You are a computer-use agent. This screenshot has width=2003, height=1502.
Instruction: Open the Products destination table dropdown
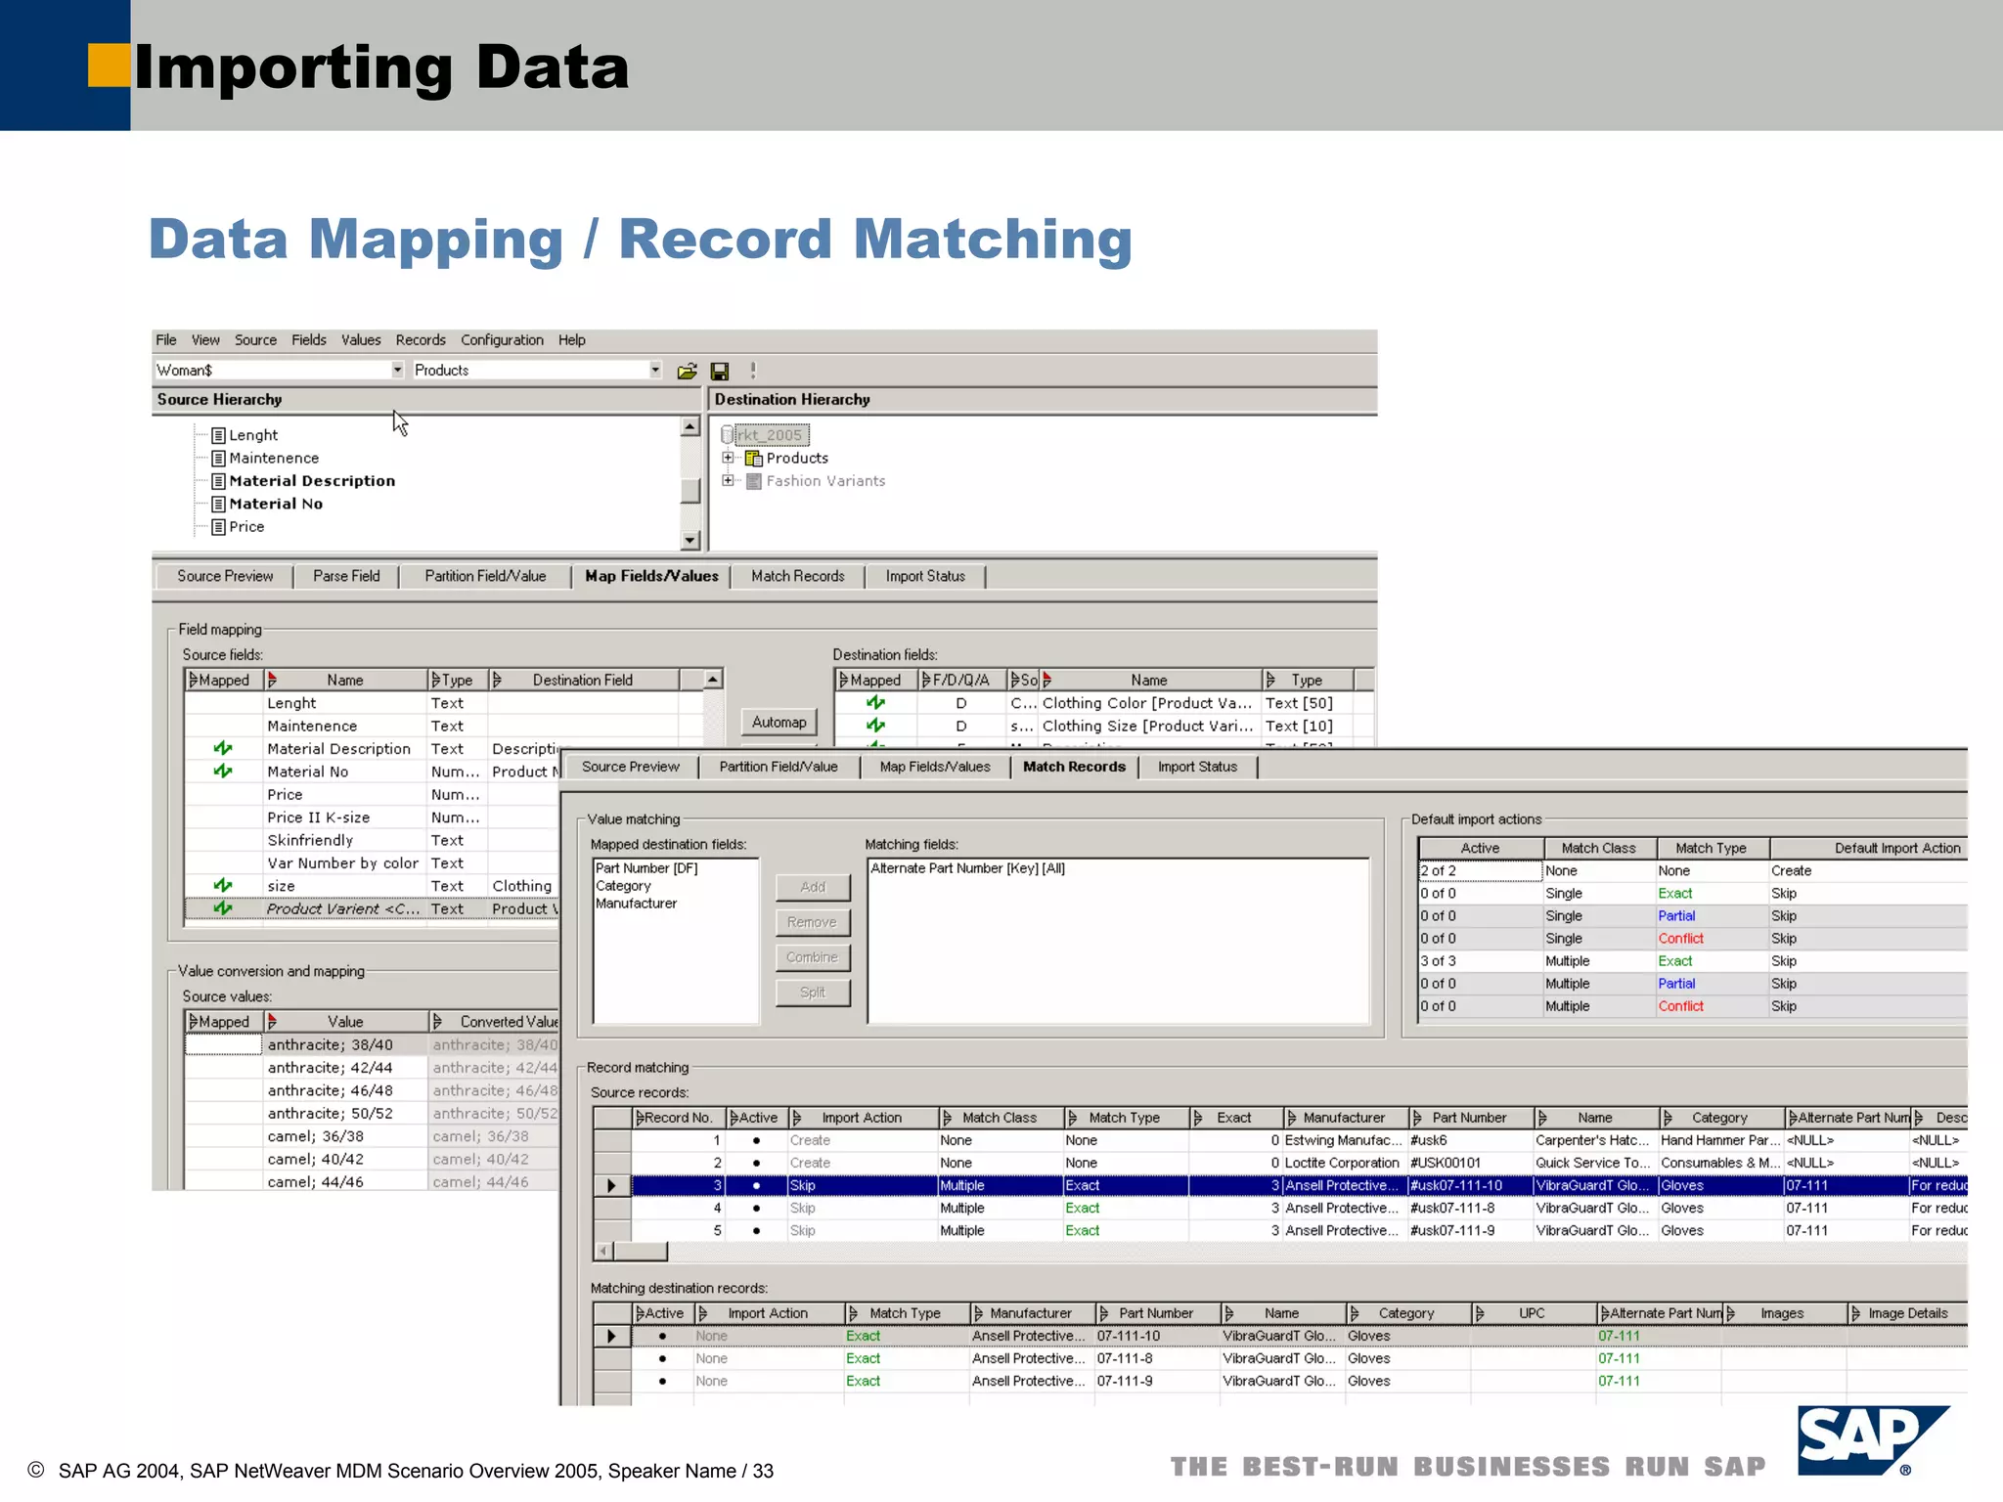[x=655, y=370]
